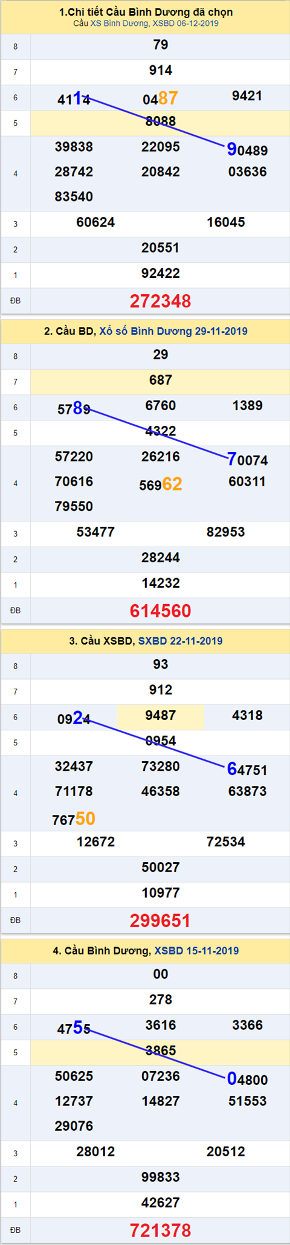This screenshot has height=1245, width=290.
Task: Click the number 56962 with orange digits
Action: point(161,484)
